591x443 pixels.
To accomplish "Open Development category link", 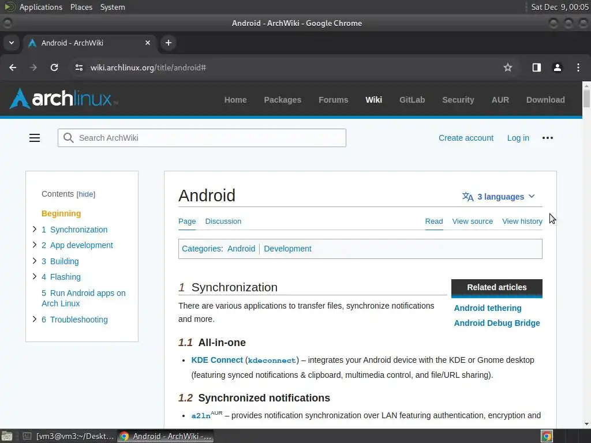I will tap(287, 249).
